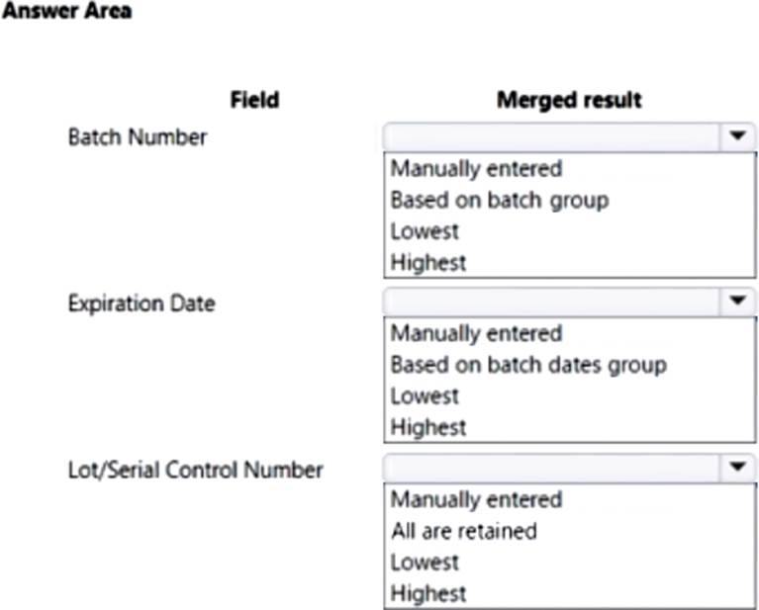Viewport: 759px width, 610px height.
Task: Choose Manually entered for Lot/Serial Control Number
Action: pyautogui.click(x=476, y=499)
